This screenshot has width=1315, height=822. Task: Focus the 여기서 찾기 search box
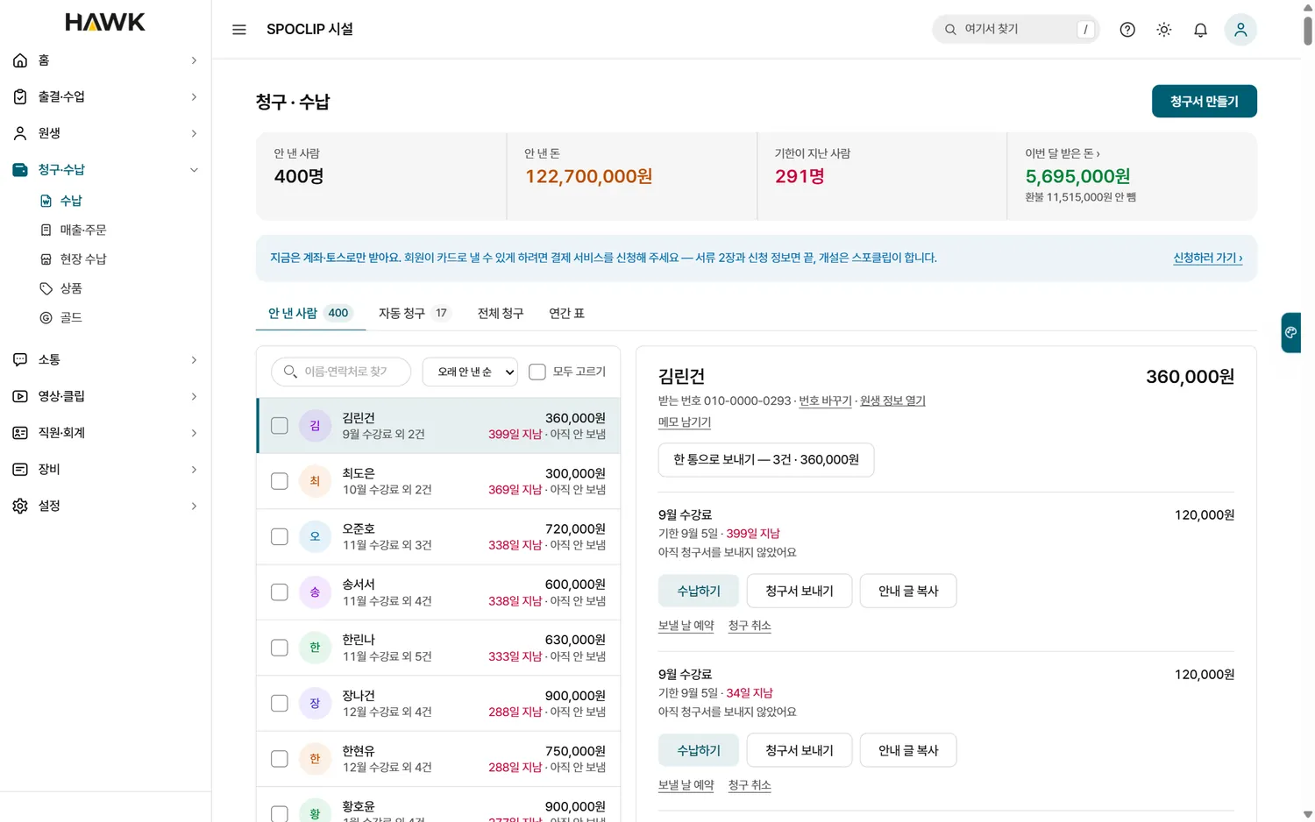click(x=1016, y=30)
